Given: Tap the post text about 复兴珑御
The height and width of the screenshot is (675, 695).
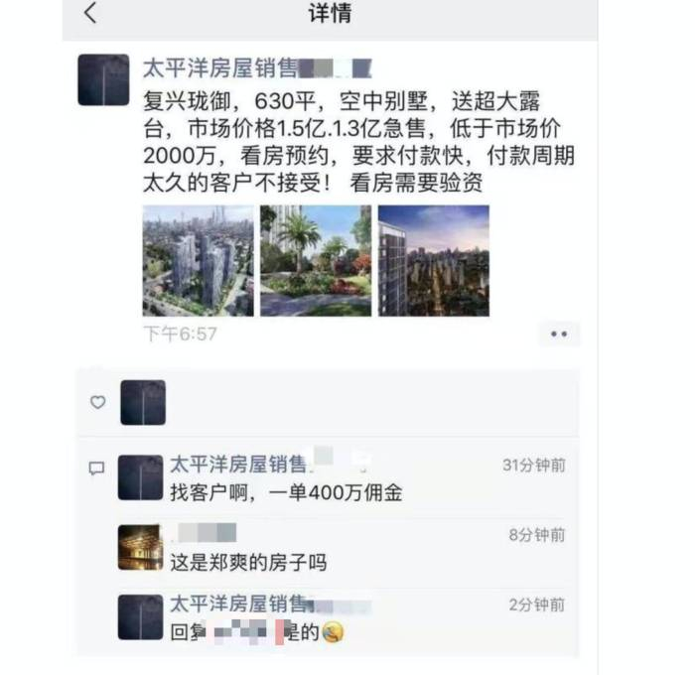Looking at the screenshot, I should (x=358, y=142).
